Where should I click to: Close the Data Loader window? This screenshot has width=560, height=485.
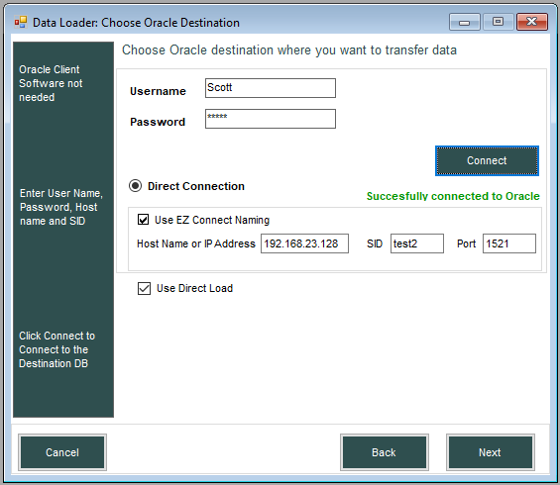[532, 22]
